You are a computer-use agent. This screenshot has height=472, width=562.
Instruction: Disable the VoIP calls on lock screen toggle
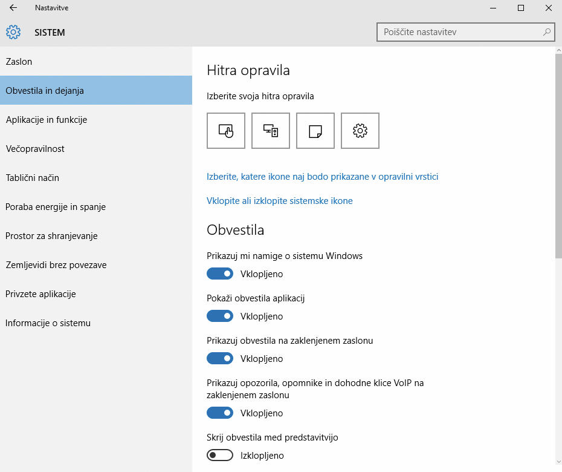(220, 413)
